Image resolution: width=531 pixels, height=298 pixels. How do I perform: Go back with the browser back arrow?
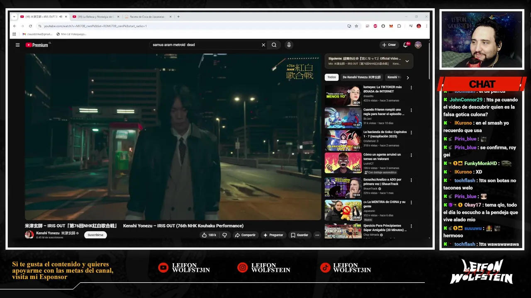pyautogui.click(x=15, y=26)
